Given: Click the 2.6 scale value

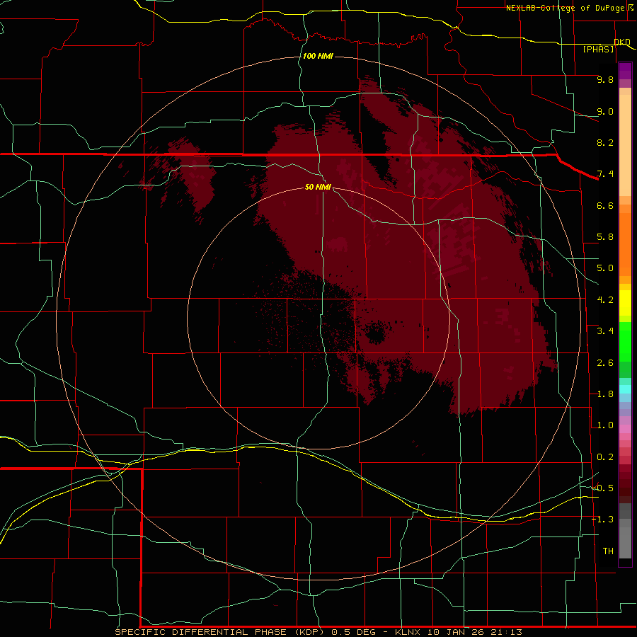Looking at the screenshot, I should [x=605, y=363].
